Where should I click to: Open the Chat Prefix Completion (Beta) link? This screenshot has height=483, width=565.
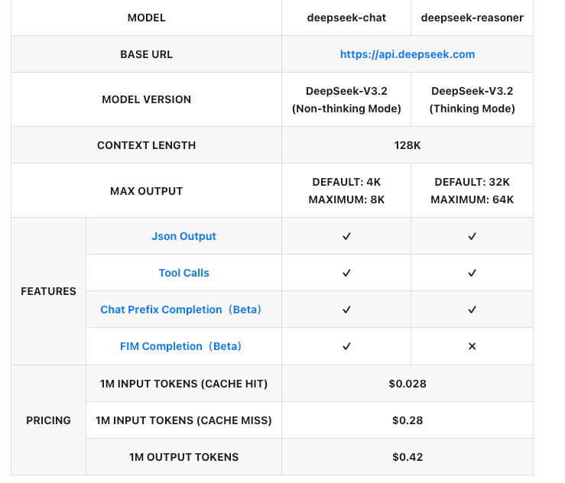point(181,310)
